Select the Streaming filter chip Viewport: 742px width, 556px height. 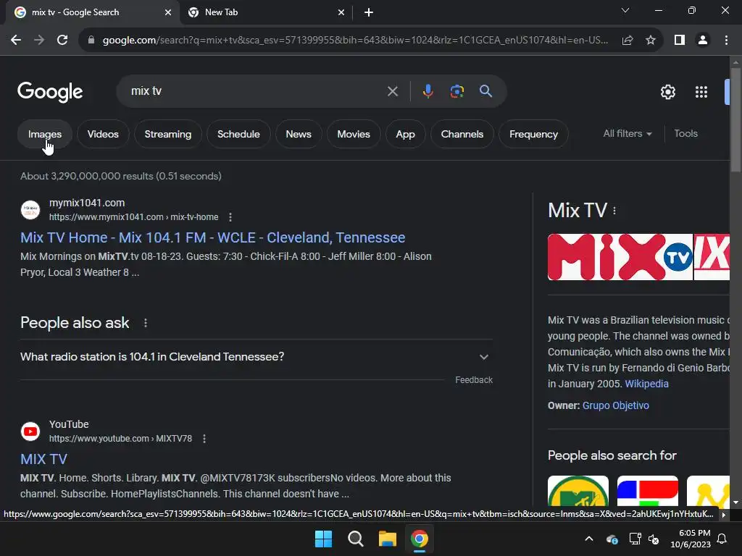tap(168, 134)
